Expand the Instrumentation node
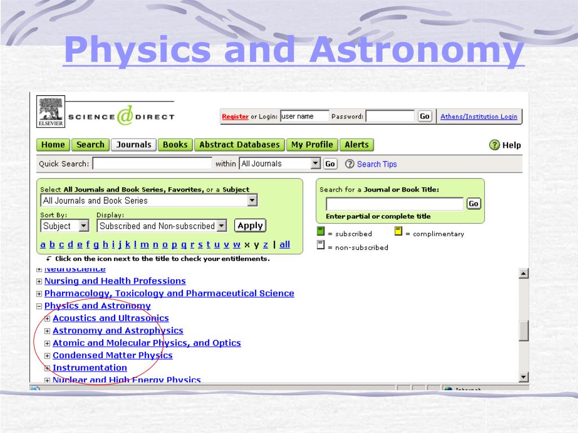 47,368
